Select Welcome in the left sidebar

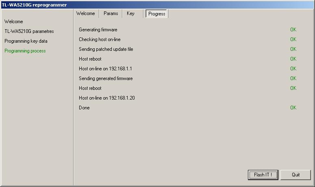14,22
